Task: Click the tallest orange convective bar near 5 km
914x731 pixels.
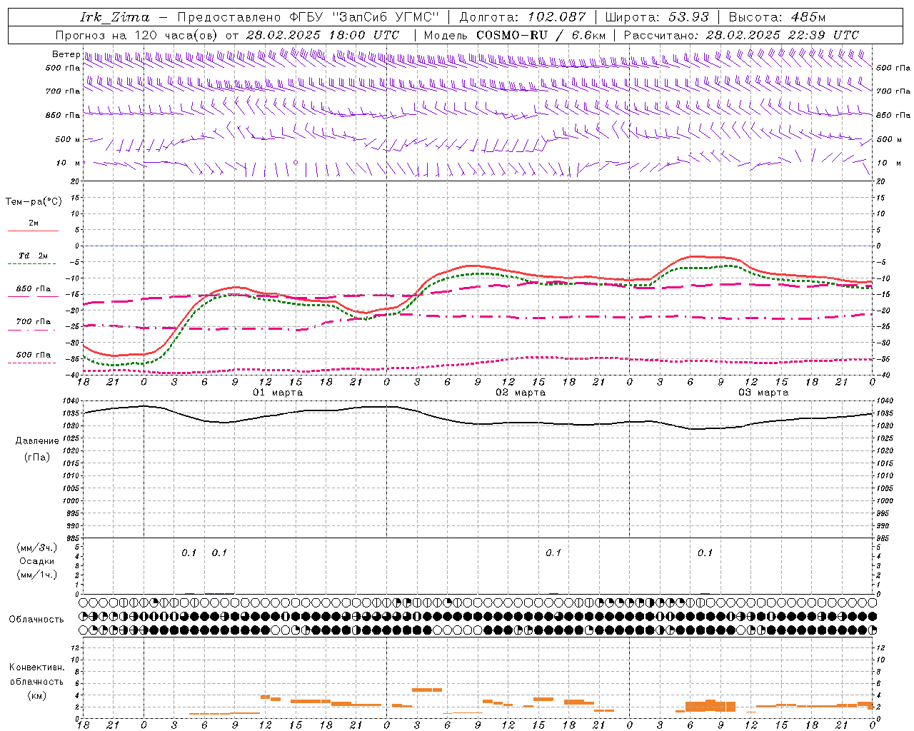Action: tap(427, 690)
